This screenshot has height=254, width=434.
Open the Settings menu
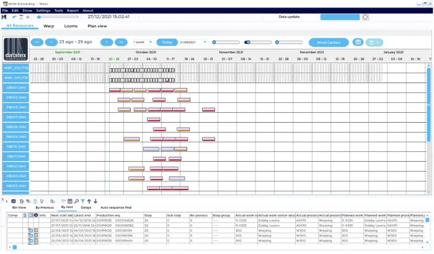click(x=43, y=11)
